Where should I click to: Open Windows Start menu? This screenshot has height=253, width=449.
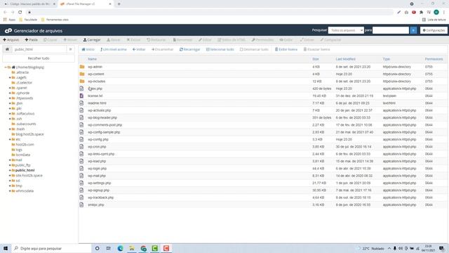click(6, 248)
